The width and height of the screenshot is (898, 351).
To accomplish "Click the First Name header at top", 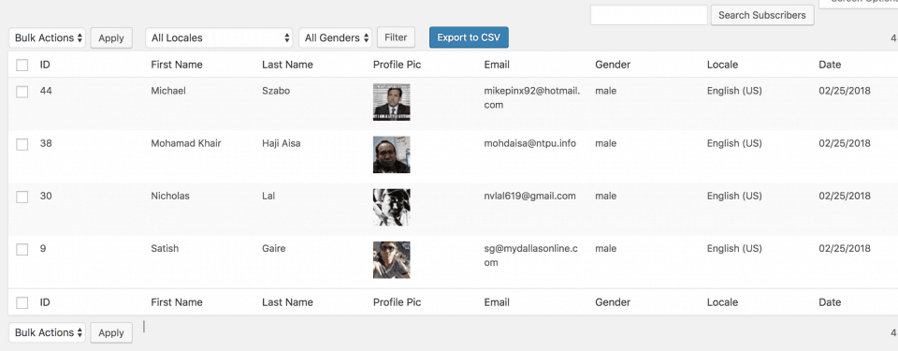I will pos(177,65).
